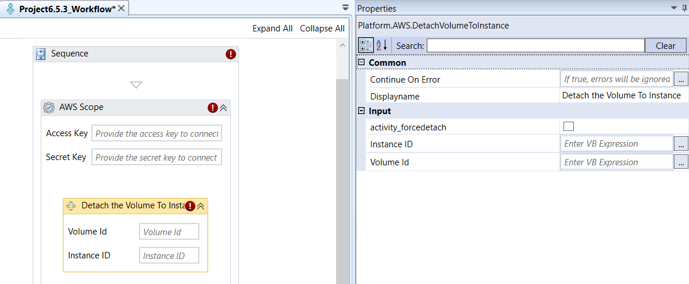Viewport: 689px width, 284px height.
Task: Open the document tab list dropdown
Action: coord(345,8)
